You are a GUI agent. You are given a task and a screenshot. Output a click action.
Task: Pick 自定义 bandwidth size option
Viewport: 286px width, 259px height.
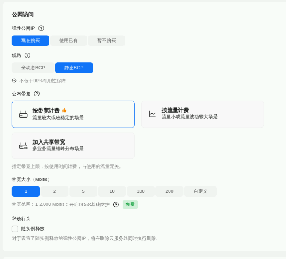(200, 191)
